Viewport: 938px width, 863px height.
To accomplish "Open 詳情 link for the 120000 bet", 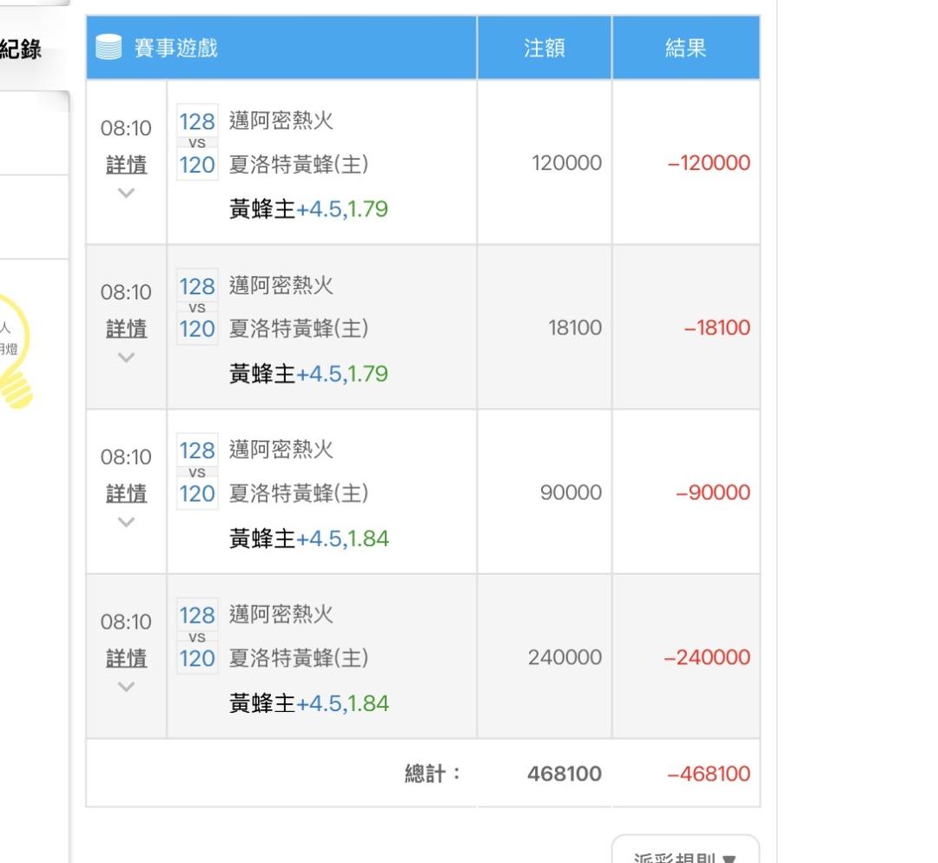I will point(126,164).
